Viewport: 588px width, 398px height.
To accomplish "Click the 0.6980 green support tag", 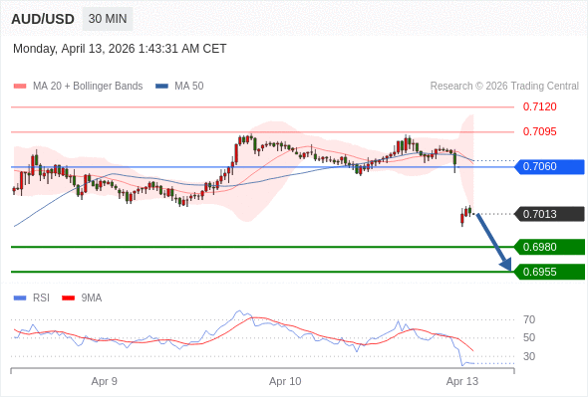I will pos(549,247).
